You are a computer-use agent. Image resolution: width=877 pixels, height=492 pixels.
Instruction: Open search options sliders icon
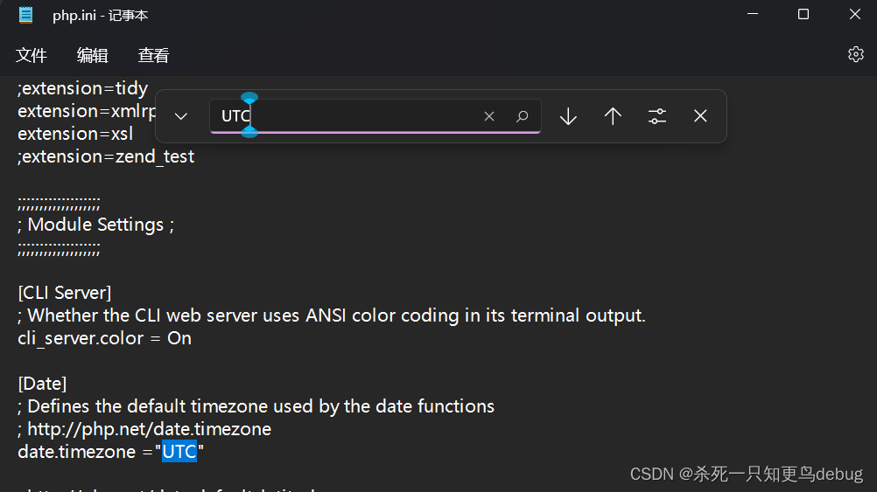(656, 116)
